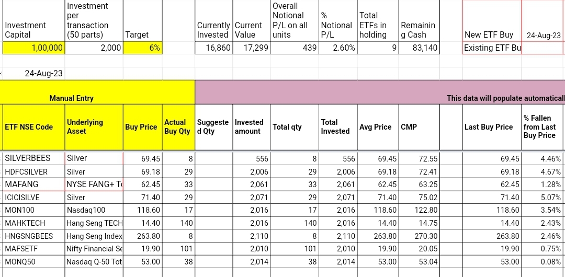Click the NYSE FANG+ underlying asset cell
This screenshot has height=277, width=565.
[x=94, y=184]
